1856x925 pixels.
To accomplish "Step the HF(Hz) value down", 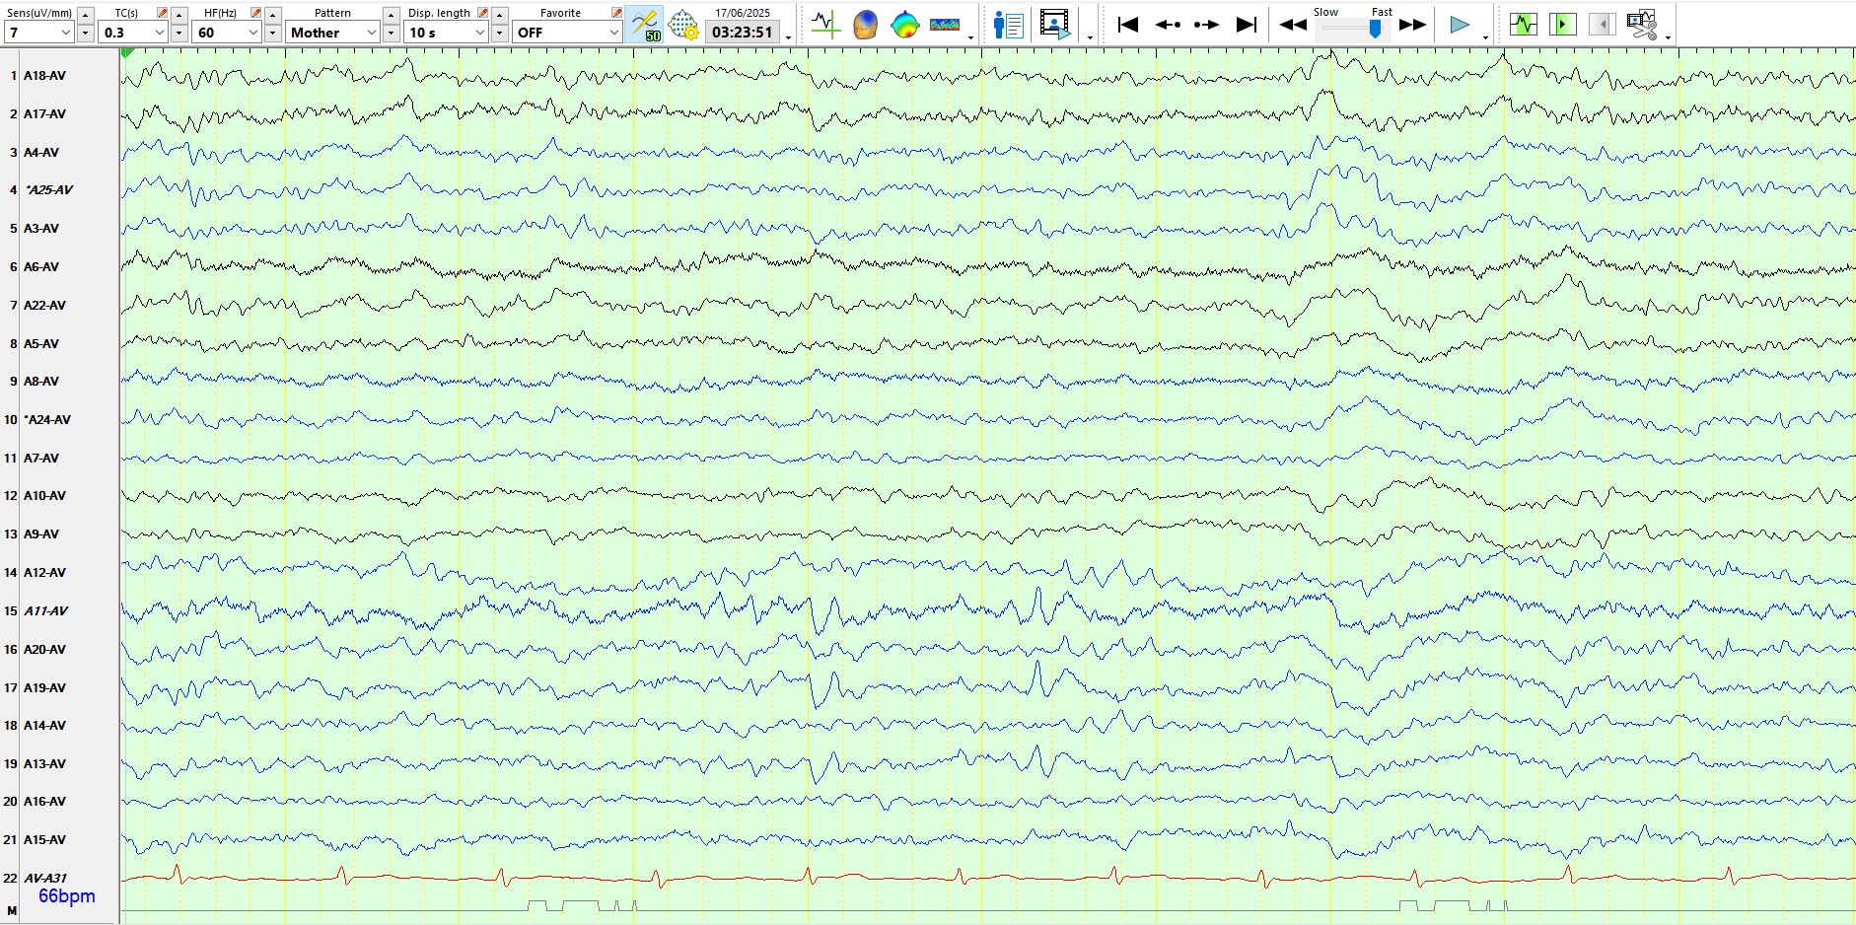I will (x=273, y=34).
